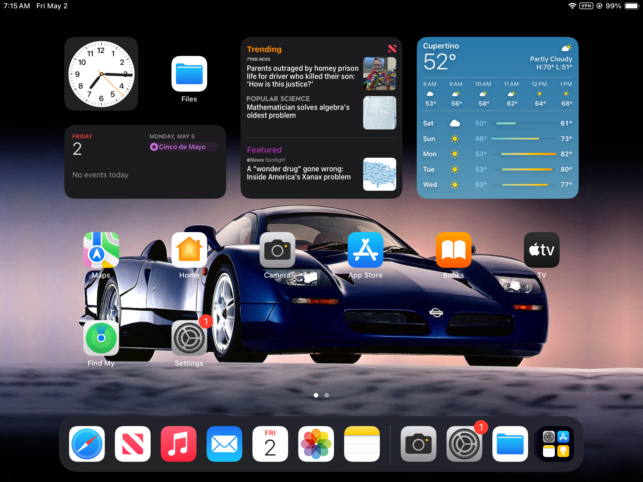
Task: Open the Maps app
Action: pyautogui.click(x=101, y=250)
